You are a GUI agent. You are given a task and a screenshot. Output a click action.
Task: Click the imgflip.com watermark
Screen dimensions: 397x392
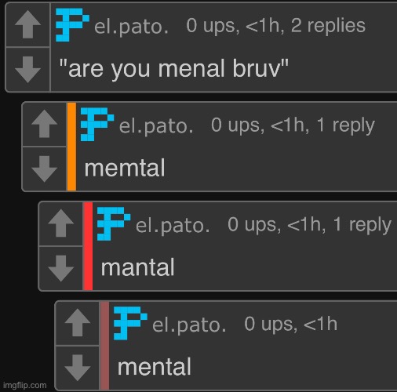coord(25,385)
